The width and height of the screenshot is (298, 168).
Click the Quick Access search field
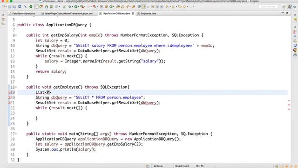coord(268,7)
